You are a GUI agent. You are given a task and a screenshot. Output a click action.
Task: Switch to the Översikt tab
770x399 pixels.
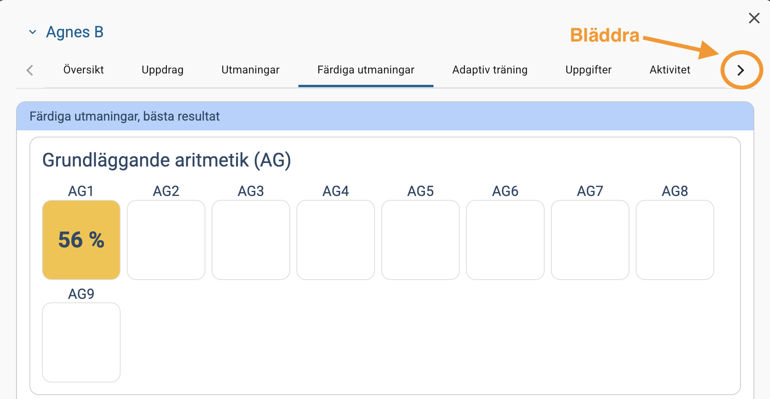[x=83, y=70]
